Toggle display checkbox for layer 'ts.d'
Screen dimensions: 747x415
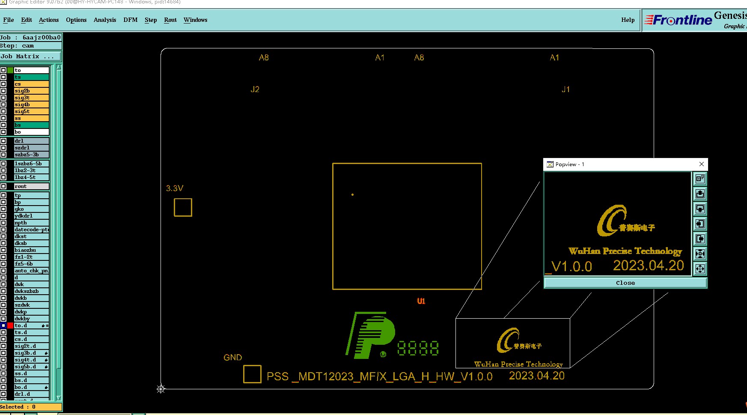click(x=3, y=332)
